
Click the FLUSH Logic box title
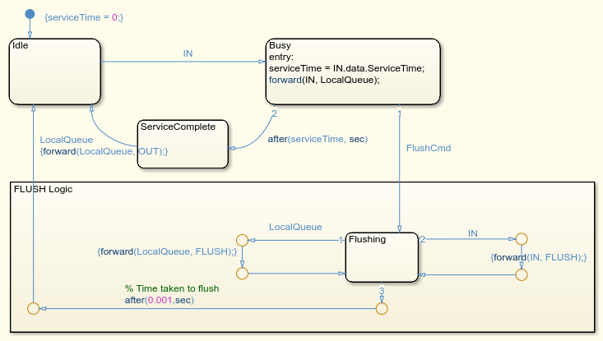click(x=43, y=189)
